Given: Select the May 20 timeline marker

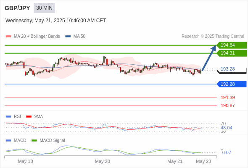Looking at the screenshot, I should point(102,161).
